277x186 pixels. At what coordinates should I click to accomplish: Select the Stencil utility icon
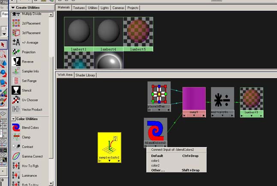[x=16, y=90]
